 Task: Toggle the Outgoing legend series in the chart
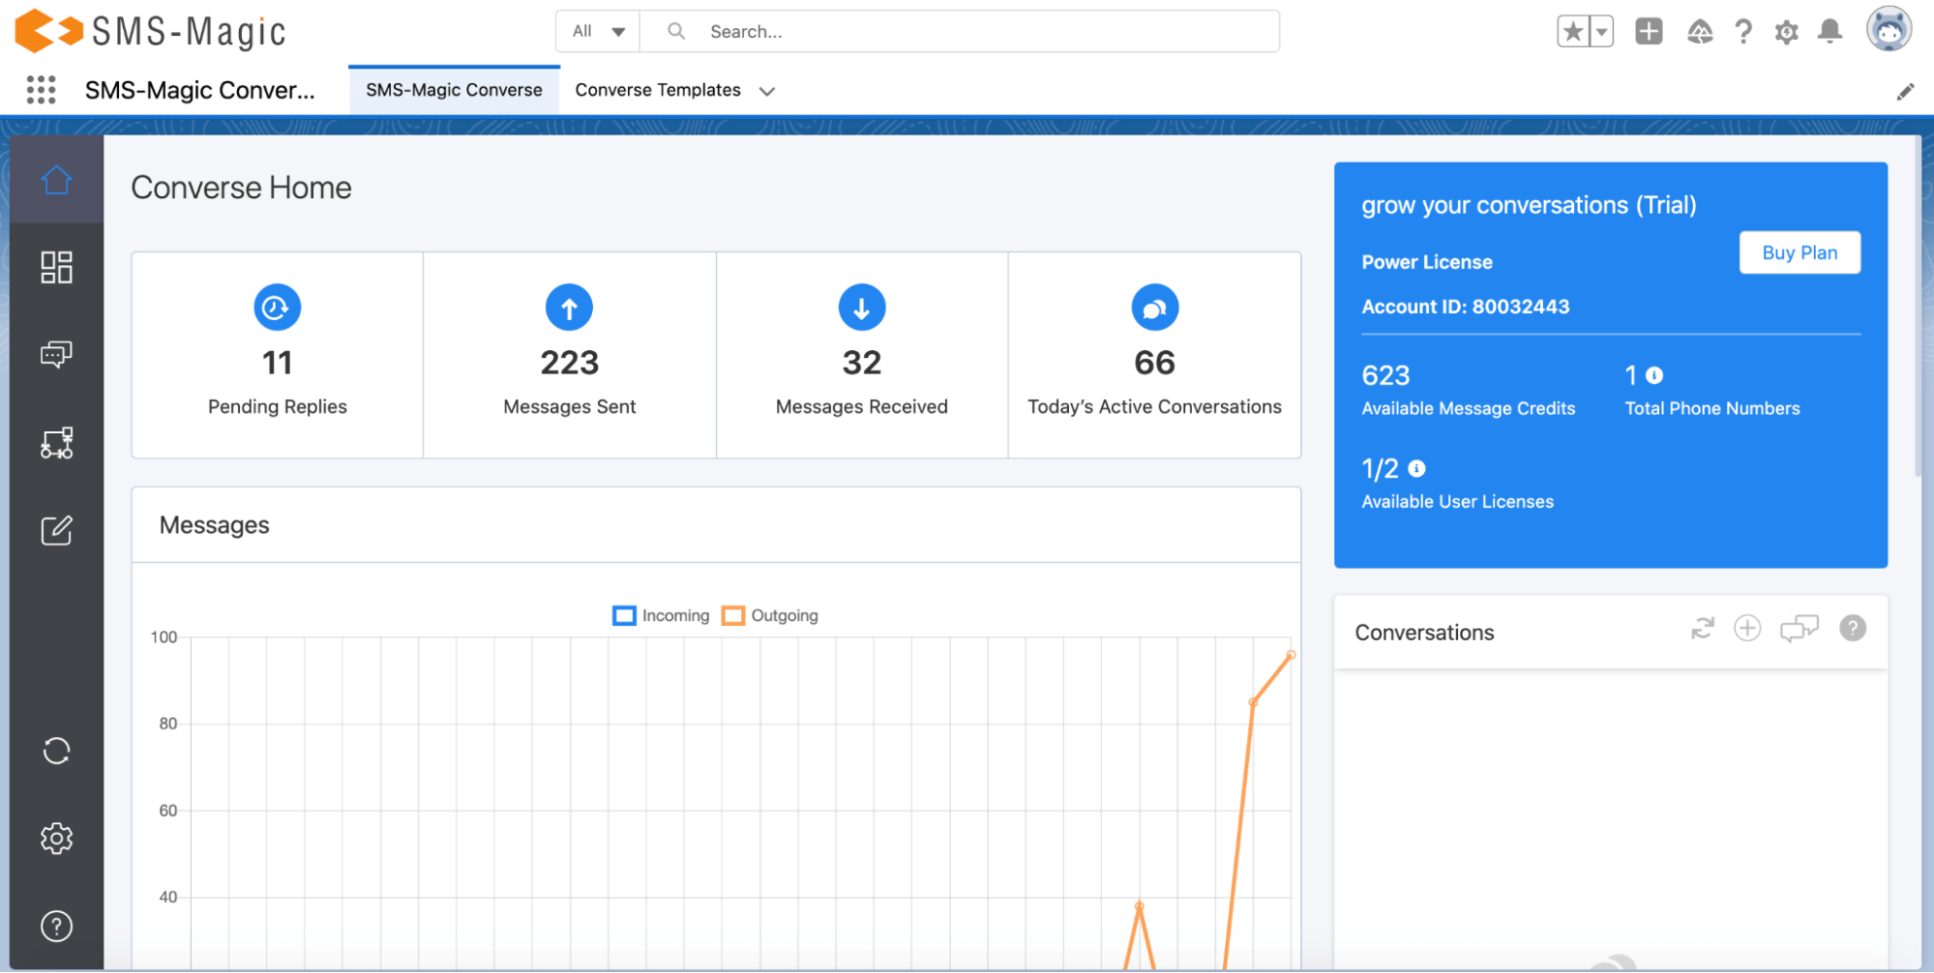pyautogui.click(x=770, y=615)
